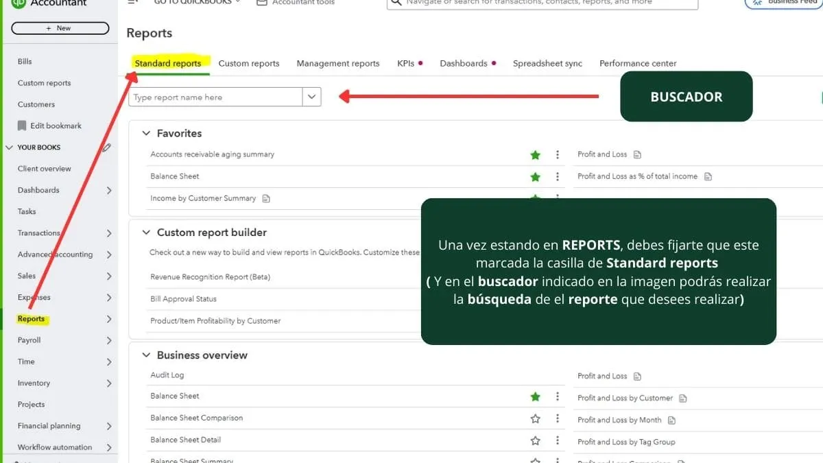Switch to the Standard reports tab

click(168, 63)
